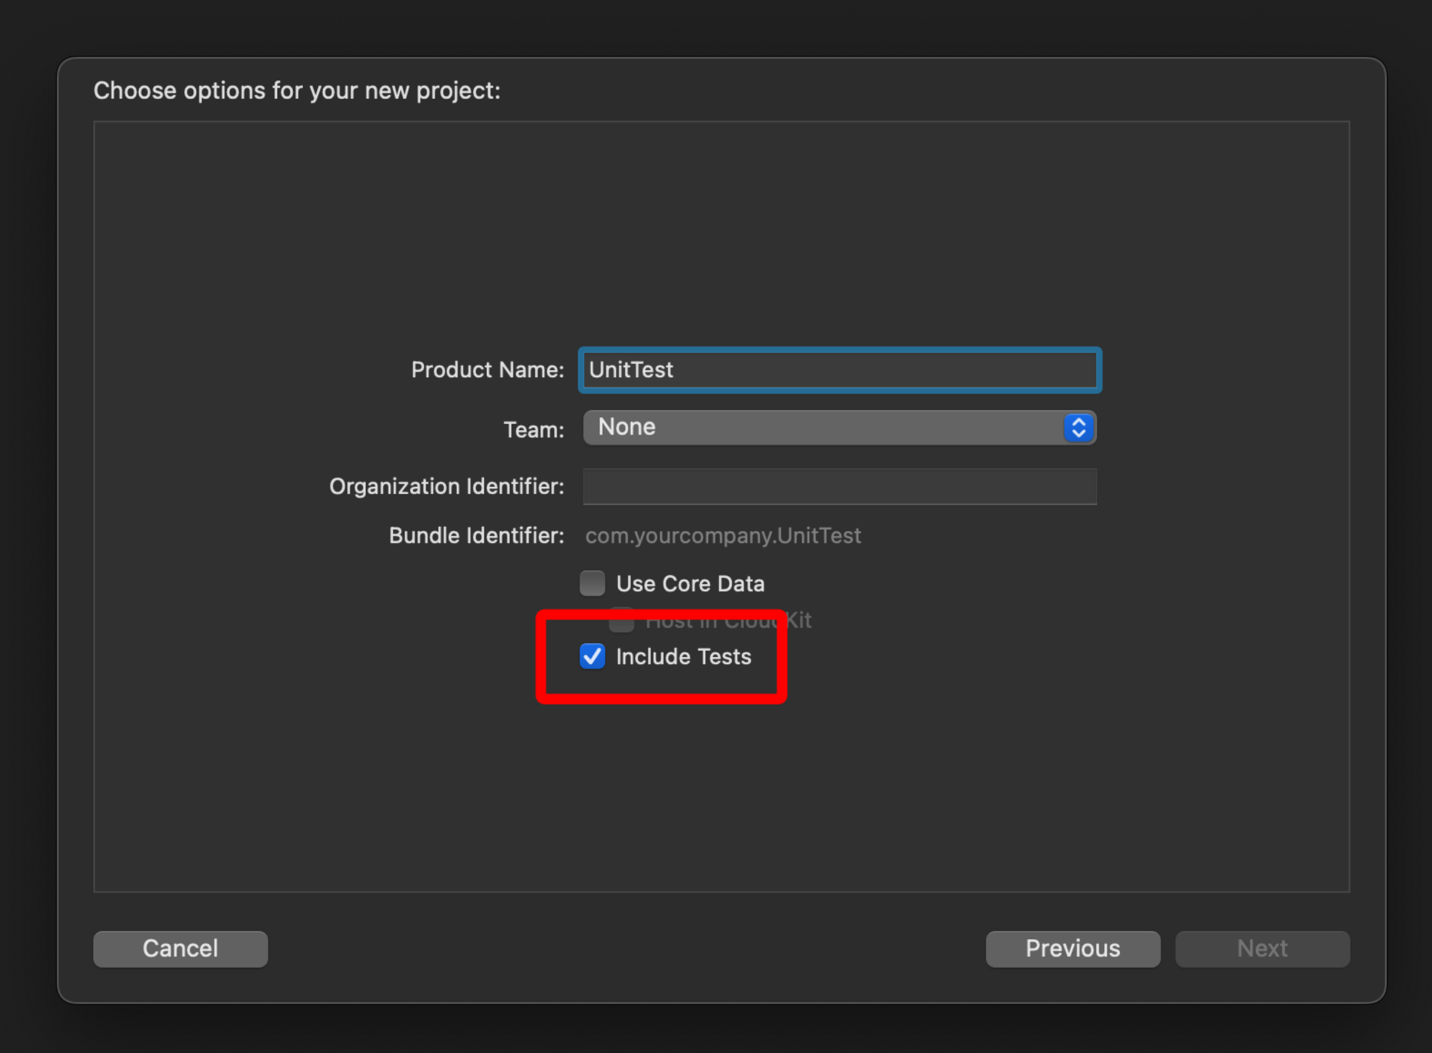The width and height of the screenshot is (1432, 1053).
Task: Click the 'Use Core Data' label text
Action: (x=690, y=584)
